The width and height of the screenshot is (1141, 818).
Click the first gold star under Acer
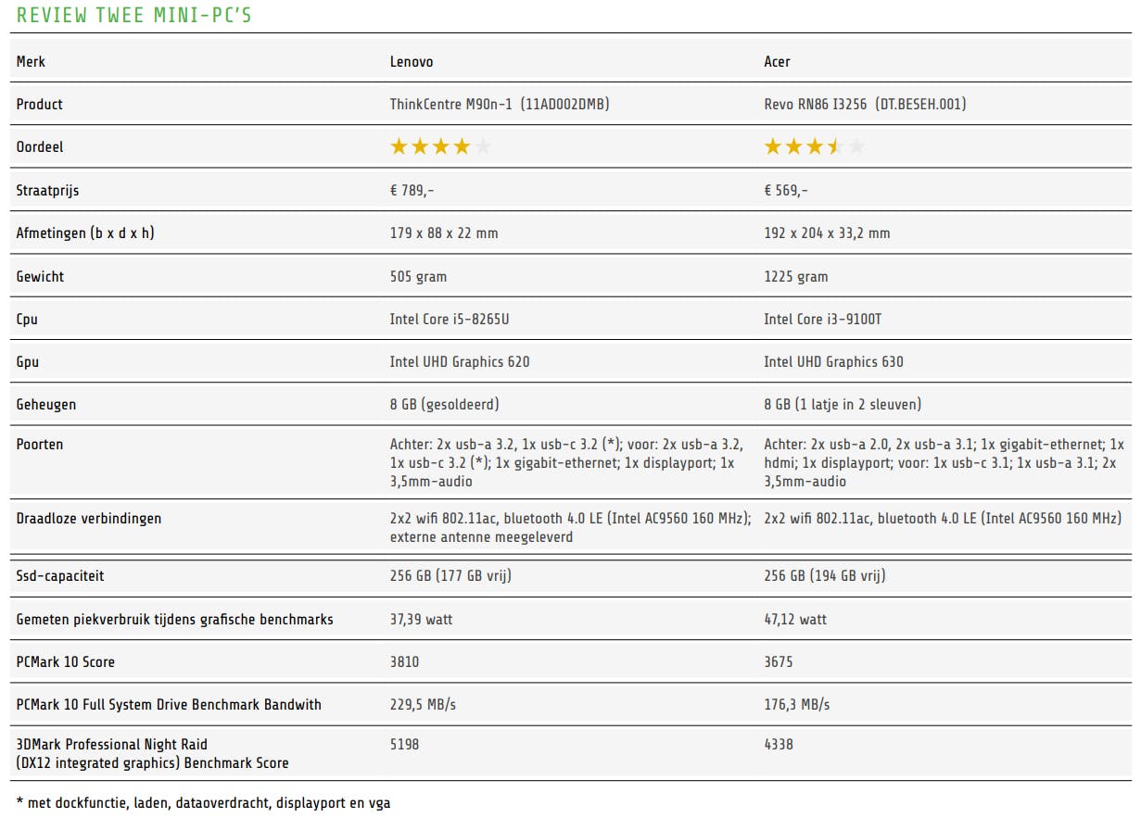(x=773, y=146)
